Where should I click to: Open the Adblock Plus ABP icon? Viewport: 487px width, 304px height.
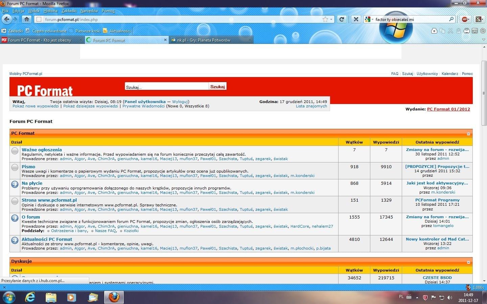465,19
